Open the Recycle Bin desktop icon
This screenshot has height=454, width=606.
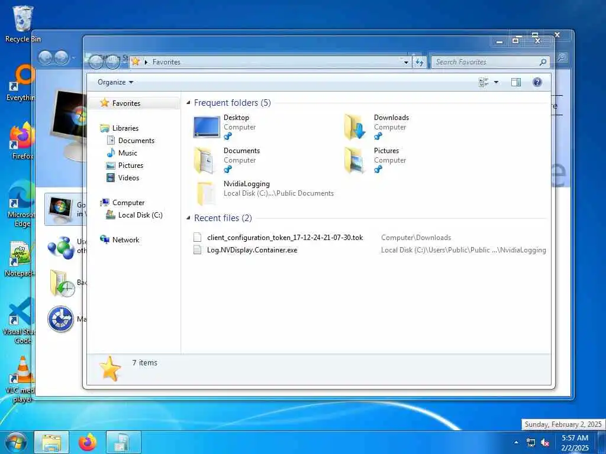click(23, 24)
